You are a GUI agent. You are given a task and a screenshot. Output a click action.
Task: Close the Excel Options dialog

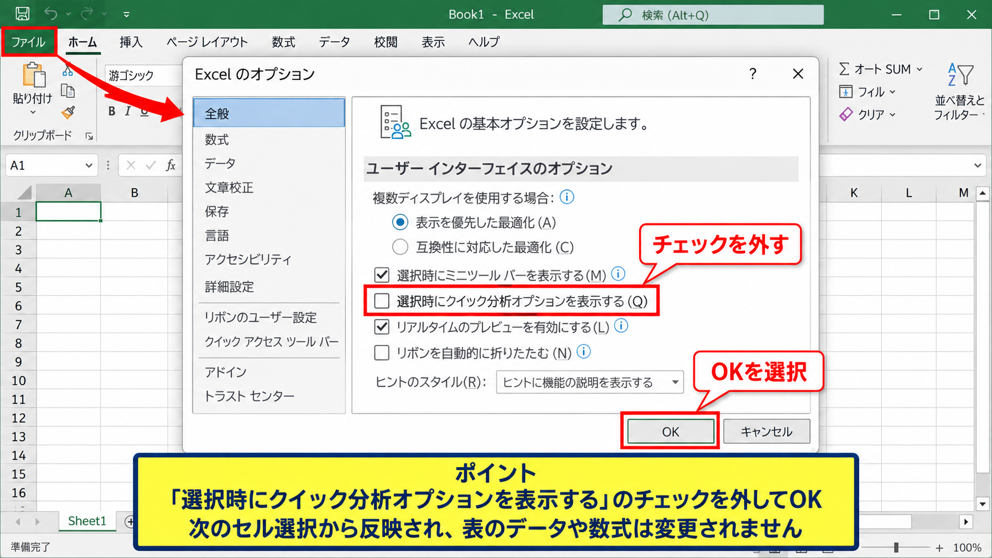coord(798,74)
